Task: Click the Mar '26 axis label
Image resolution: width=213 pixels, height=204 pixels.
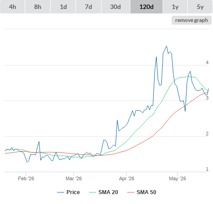Action: pos(74,178)
